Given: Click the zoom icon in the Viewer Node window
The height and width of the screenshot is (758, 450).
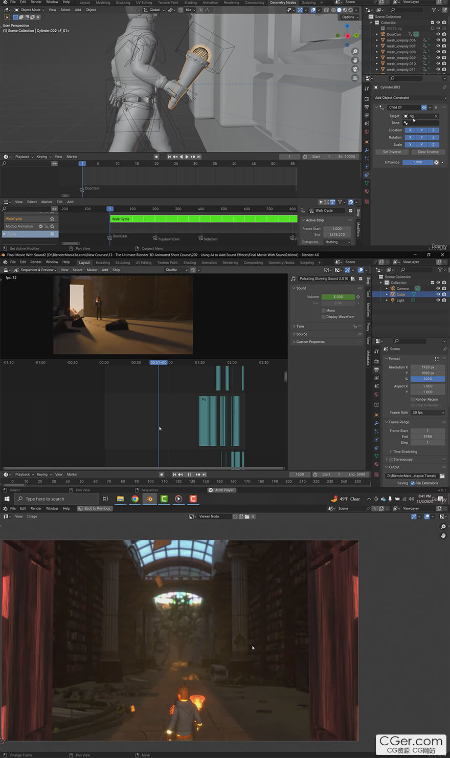Looking at the screenshot, I should click(443, 527).
